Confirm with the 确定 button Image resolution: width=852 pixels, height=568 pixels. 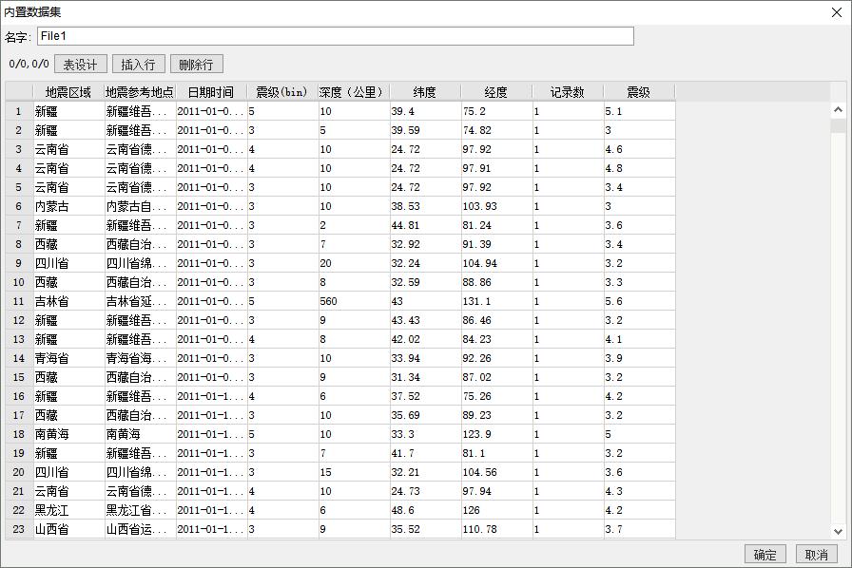[x=765, y=555]
